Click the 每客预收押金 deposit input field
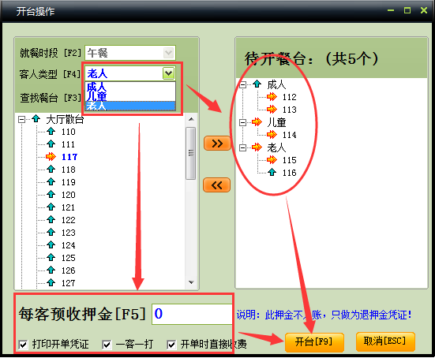435x358 pixels. pos(192,314)
